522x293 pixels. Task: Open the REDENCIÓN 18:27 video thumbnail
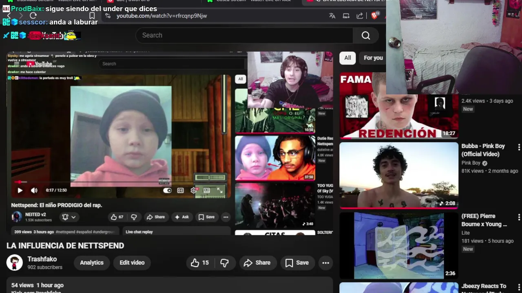pos(399,106)
